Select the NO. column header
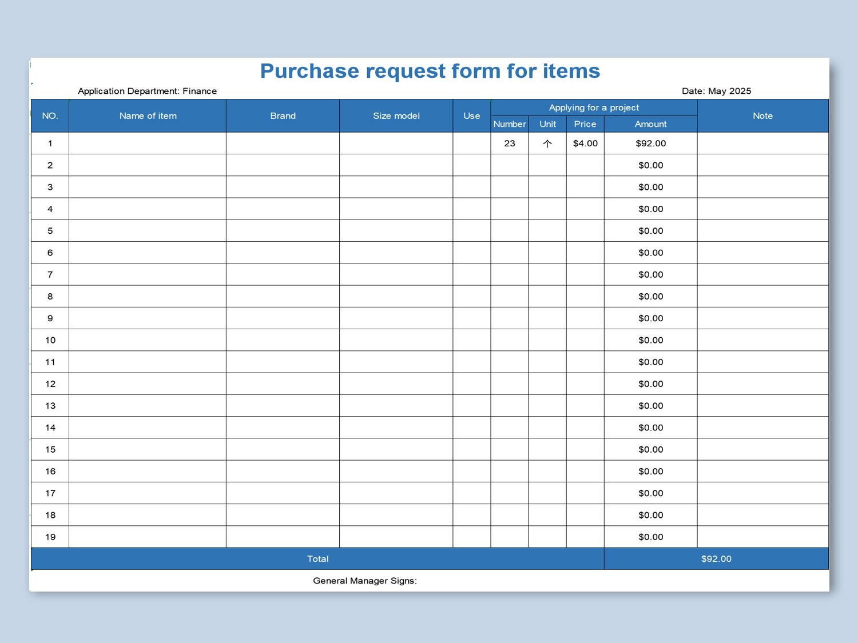Image resolution: width=858 pixels, height=643 pixels. 50,115
